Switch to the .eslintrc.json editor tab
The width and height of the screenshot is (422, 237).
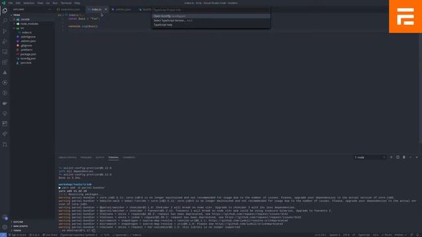coord(123,9)
